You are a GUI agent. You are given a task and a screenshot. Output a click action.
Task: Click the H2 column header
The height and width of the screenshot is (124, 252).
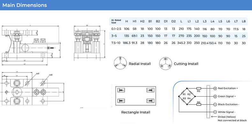point(142,21)
